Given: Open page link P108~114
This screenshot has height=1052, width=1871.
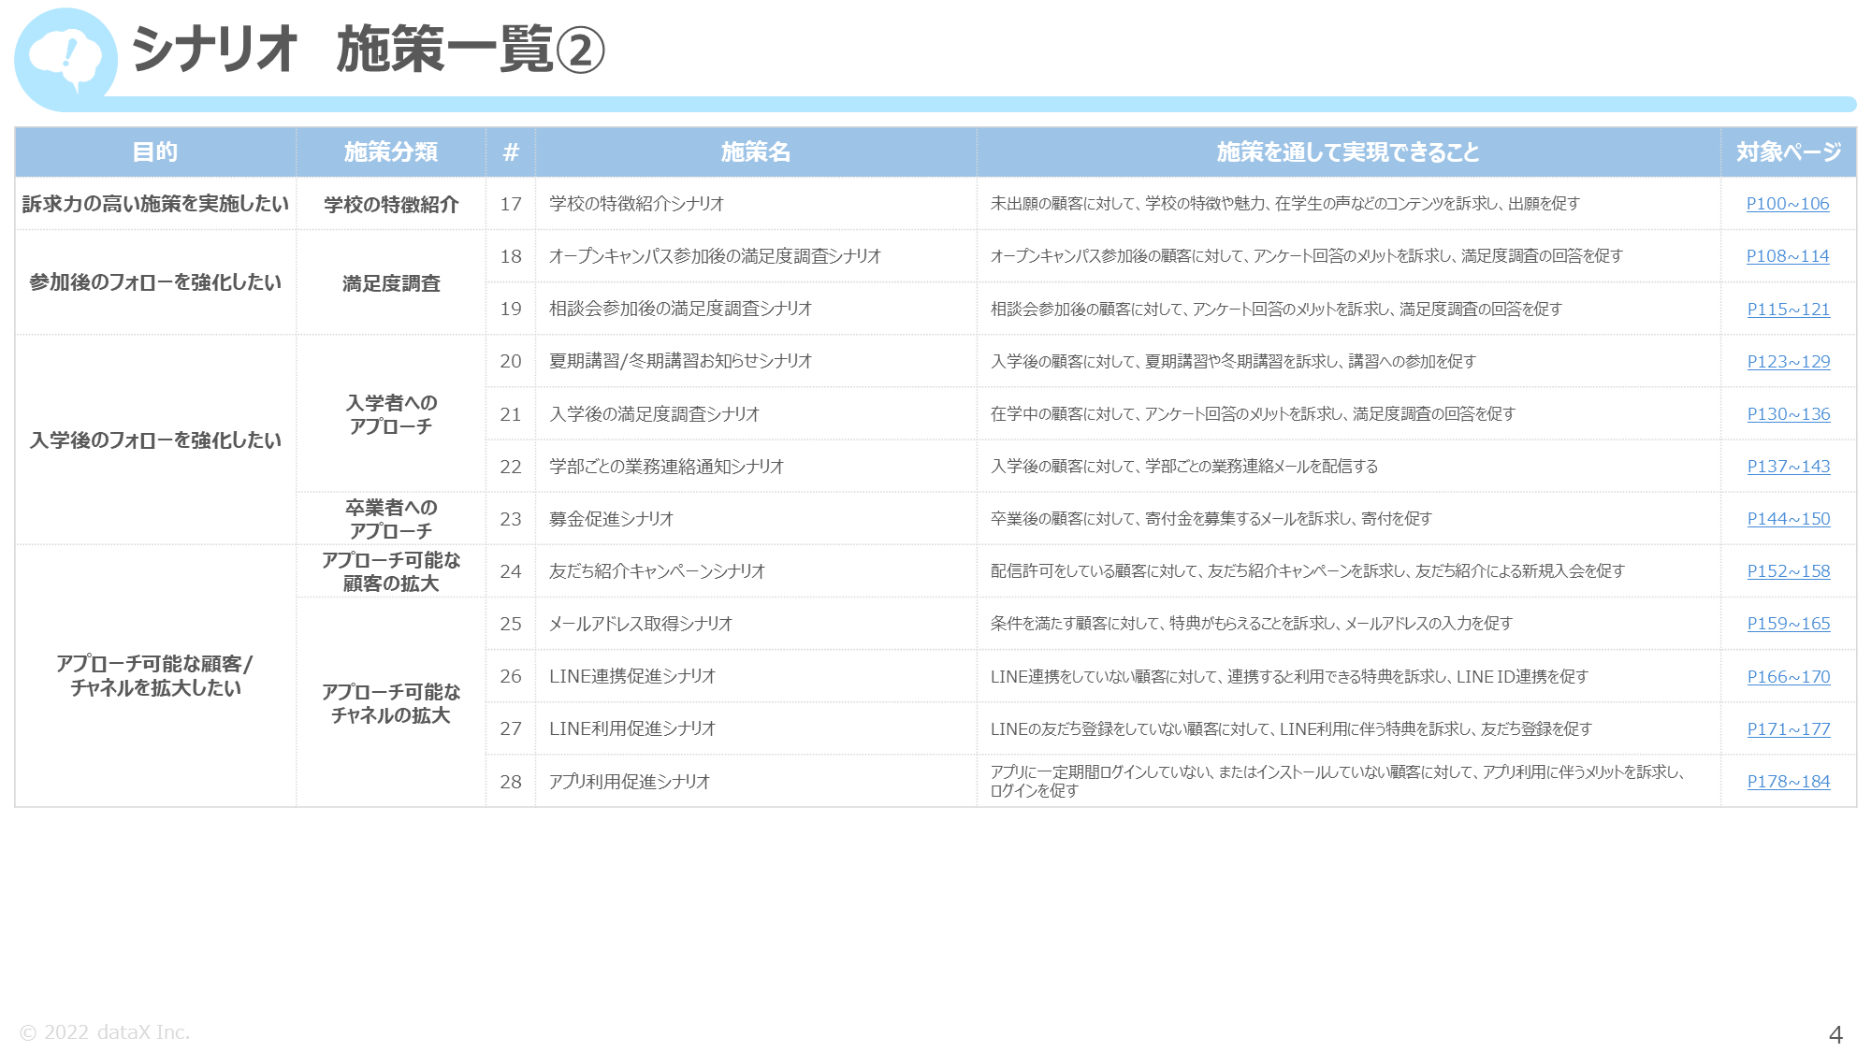Looking at the screenshot, I should (x=1787, y=256).
